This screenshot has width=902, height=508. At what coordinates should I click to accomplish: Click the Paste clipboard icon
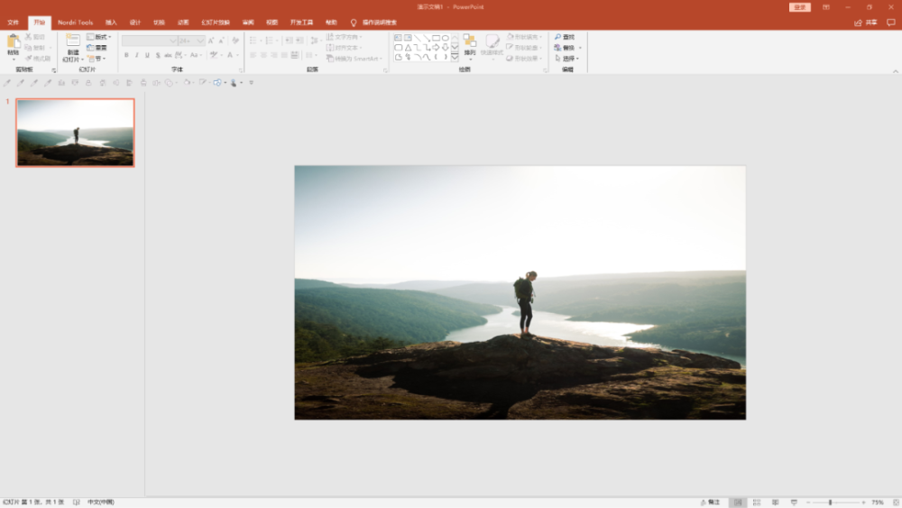pyautogui.click(x=13, y=42)
